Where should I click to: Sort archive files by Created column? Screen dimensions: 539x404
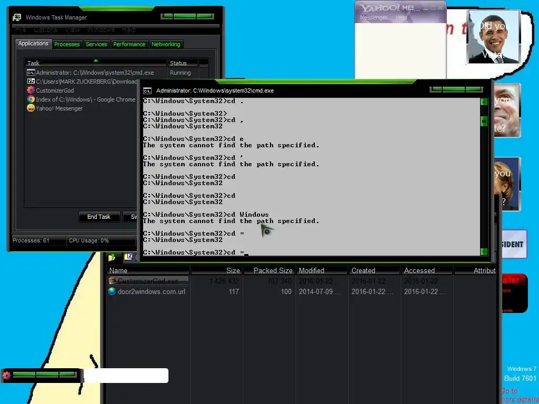click(374, 270)
